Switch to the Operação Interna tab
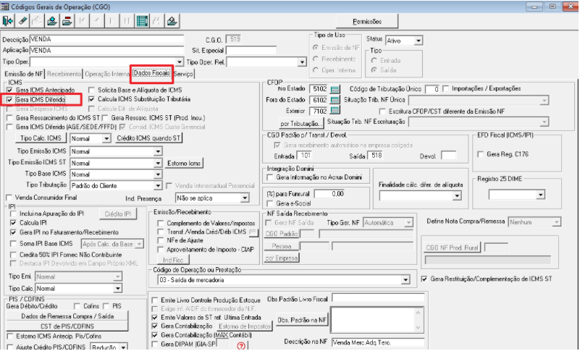The width and height of the screenshot is (580, 351). pyautogui.click(x=107, y=74)
